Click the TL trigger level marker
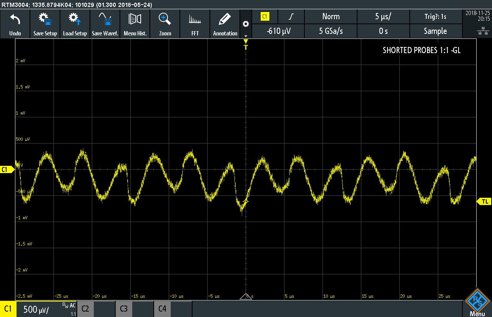Screen dimensions: 492x317 pos(484,202)
